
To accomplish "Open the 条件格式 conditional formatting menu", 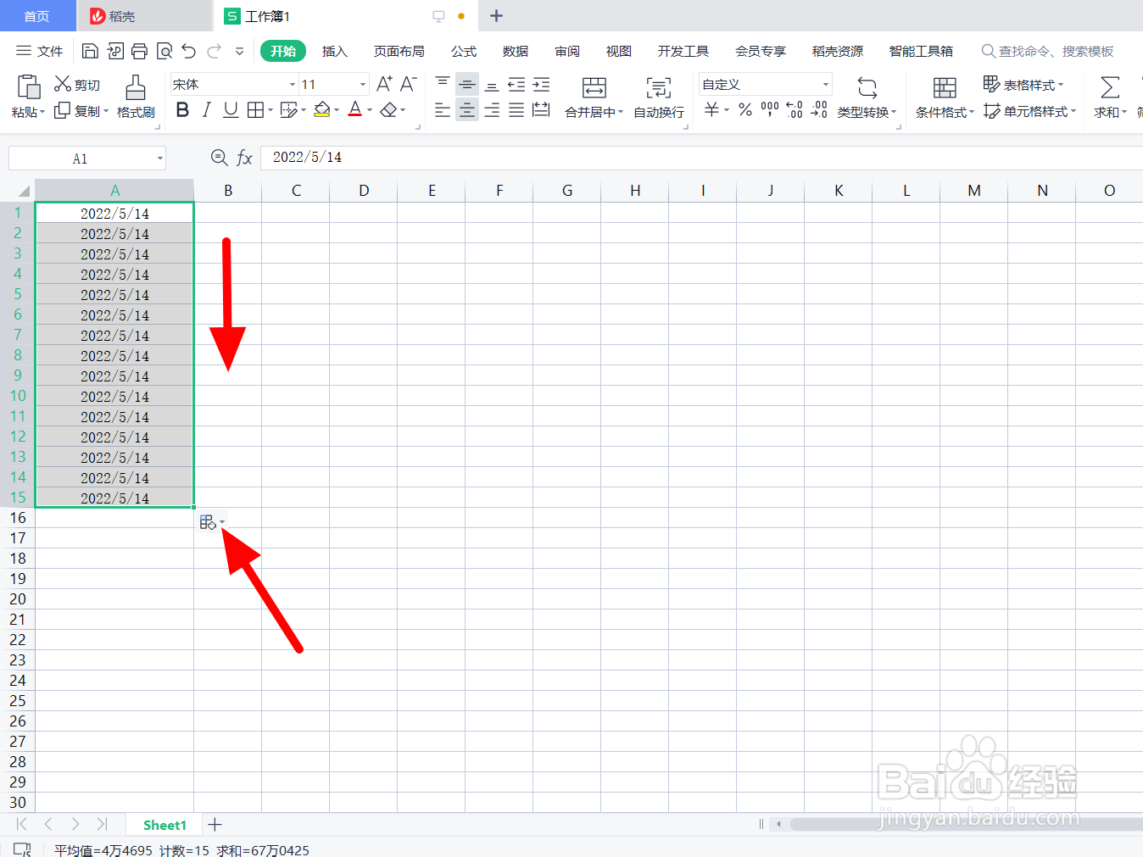I will pos(945,97).
